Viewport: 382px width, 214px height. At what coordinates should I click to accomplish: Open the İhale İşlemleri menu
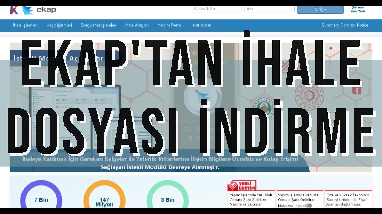coord(25,25)
